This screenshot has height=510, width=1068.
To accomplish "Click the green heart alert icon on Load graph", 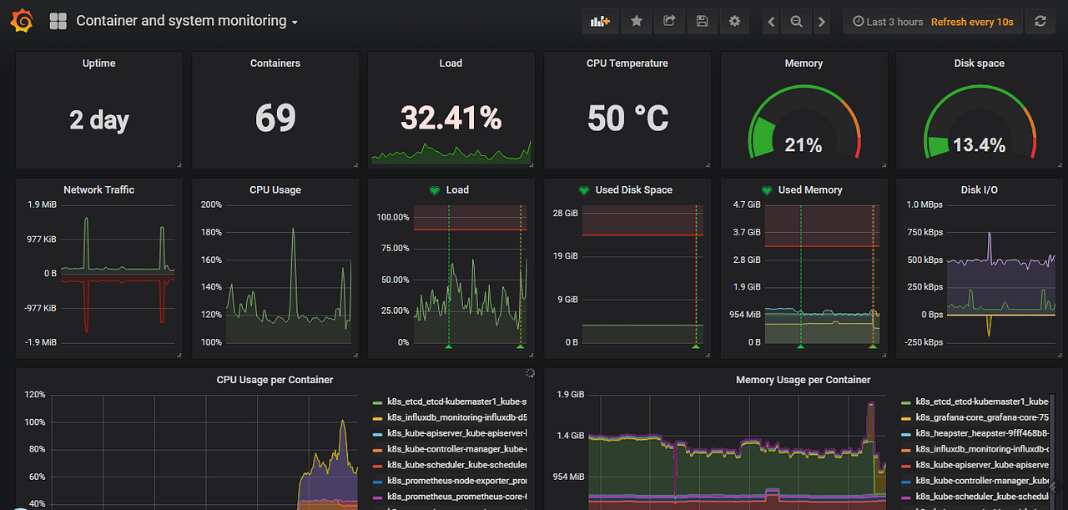I will 434,190.
